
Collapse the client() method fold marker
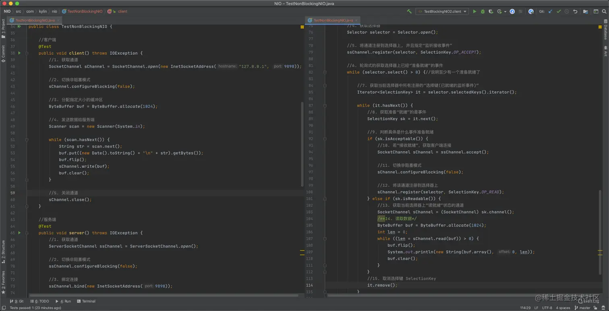click(x=27, y=53)
